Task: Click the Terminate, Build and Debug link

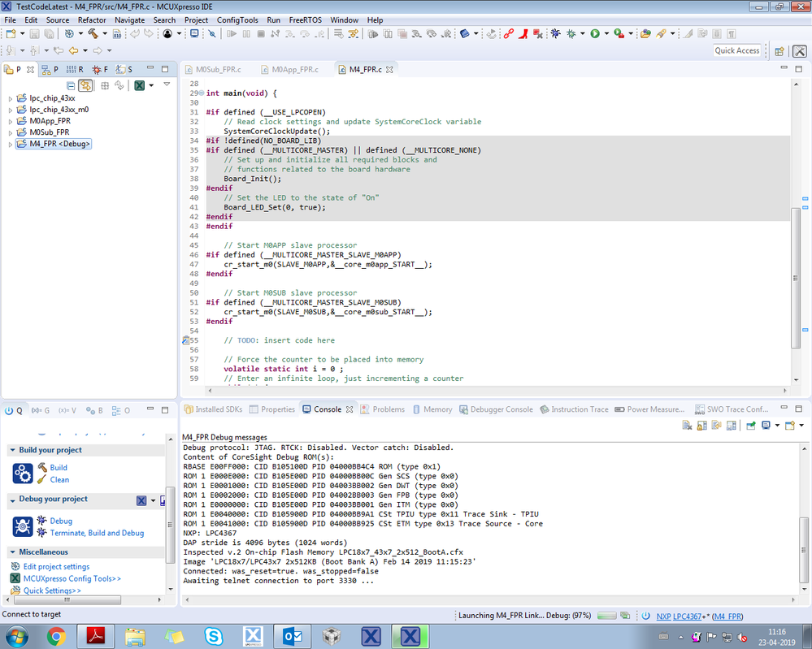Action: (97, 533)
